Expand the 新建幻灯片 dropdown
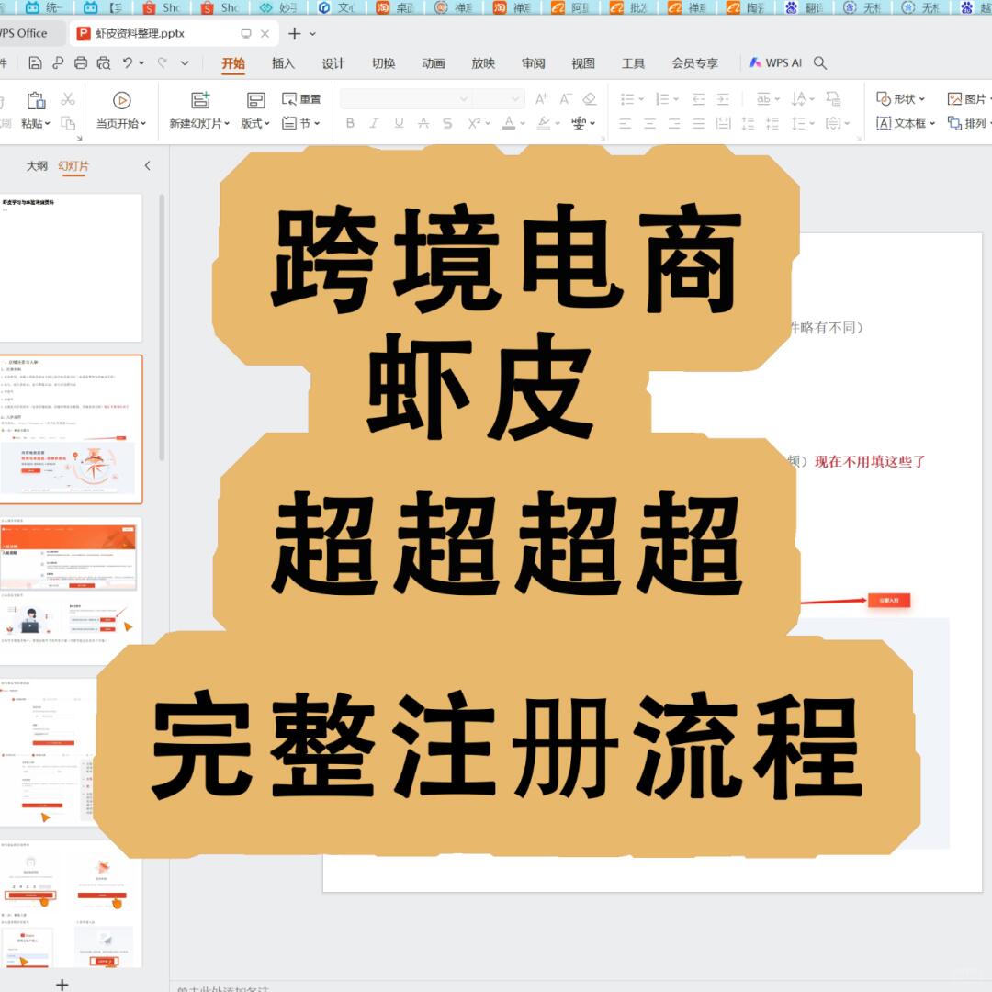Screen dimensions: 992x992 [x=227, y=123]
